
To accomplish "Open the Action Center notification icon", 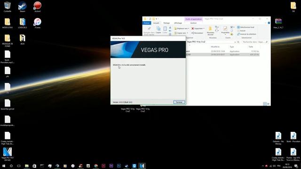I will (x=296, y=166).
